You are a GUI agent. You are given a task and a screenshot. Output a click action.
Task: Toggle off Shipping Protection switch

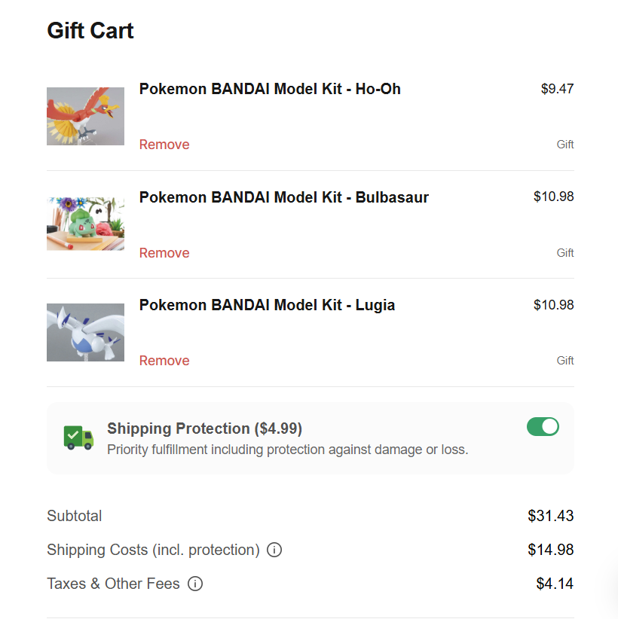coord(543,427)
